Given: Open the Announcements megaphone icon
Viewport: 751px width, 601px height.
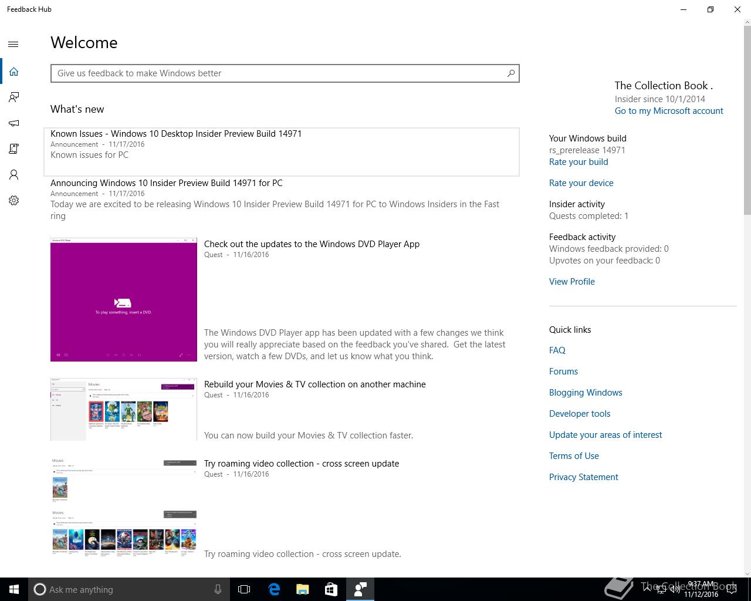Looking at the screenshot, I should pos(13,123).
